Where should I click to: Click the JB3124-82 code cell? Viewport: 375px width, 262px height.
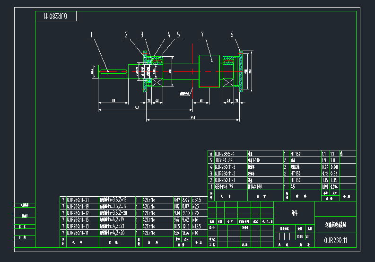pos(231,160)
